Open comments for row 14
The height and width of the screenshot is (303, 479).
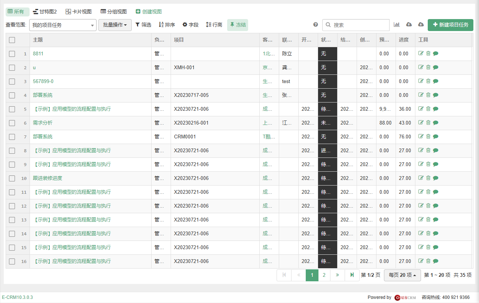click(436, 233)
